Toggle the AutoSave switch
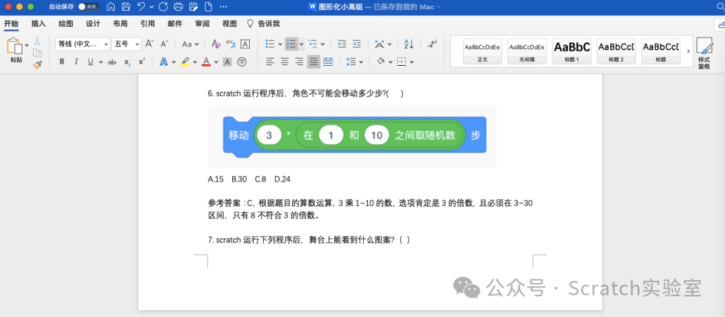The width and height of the screenshot is (725, 317). point(89,7)
